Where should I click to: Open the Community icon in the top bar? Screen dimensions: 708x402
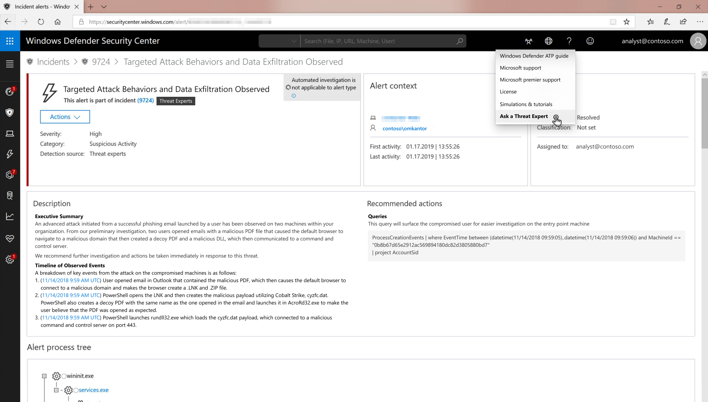528,41
